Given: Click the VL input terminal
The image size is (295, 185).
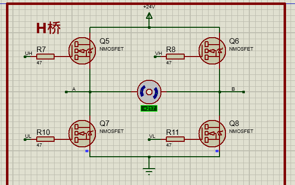Looking at the screenshot, I should pyautogui.click(x=149, y=139).
